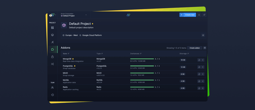The image size is (255, 110).
Task: Sort by the Name column header
Action: point(66,54)
